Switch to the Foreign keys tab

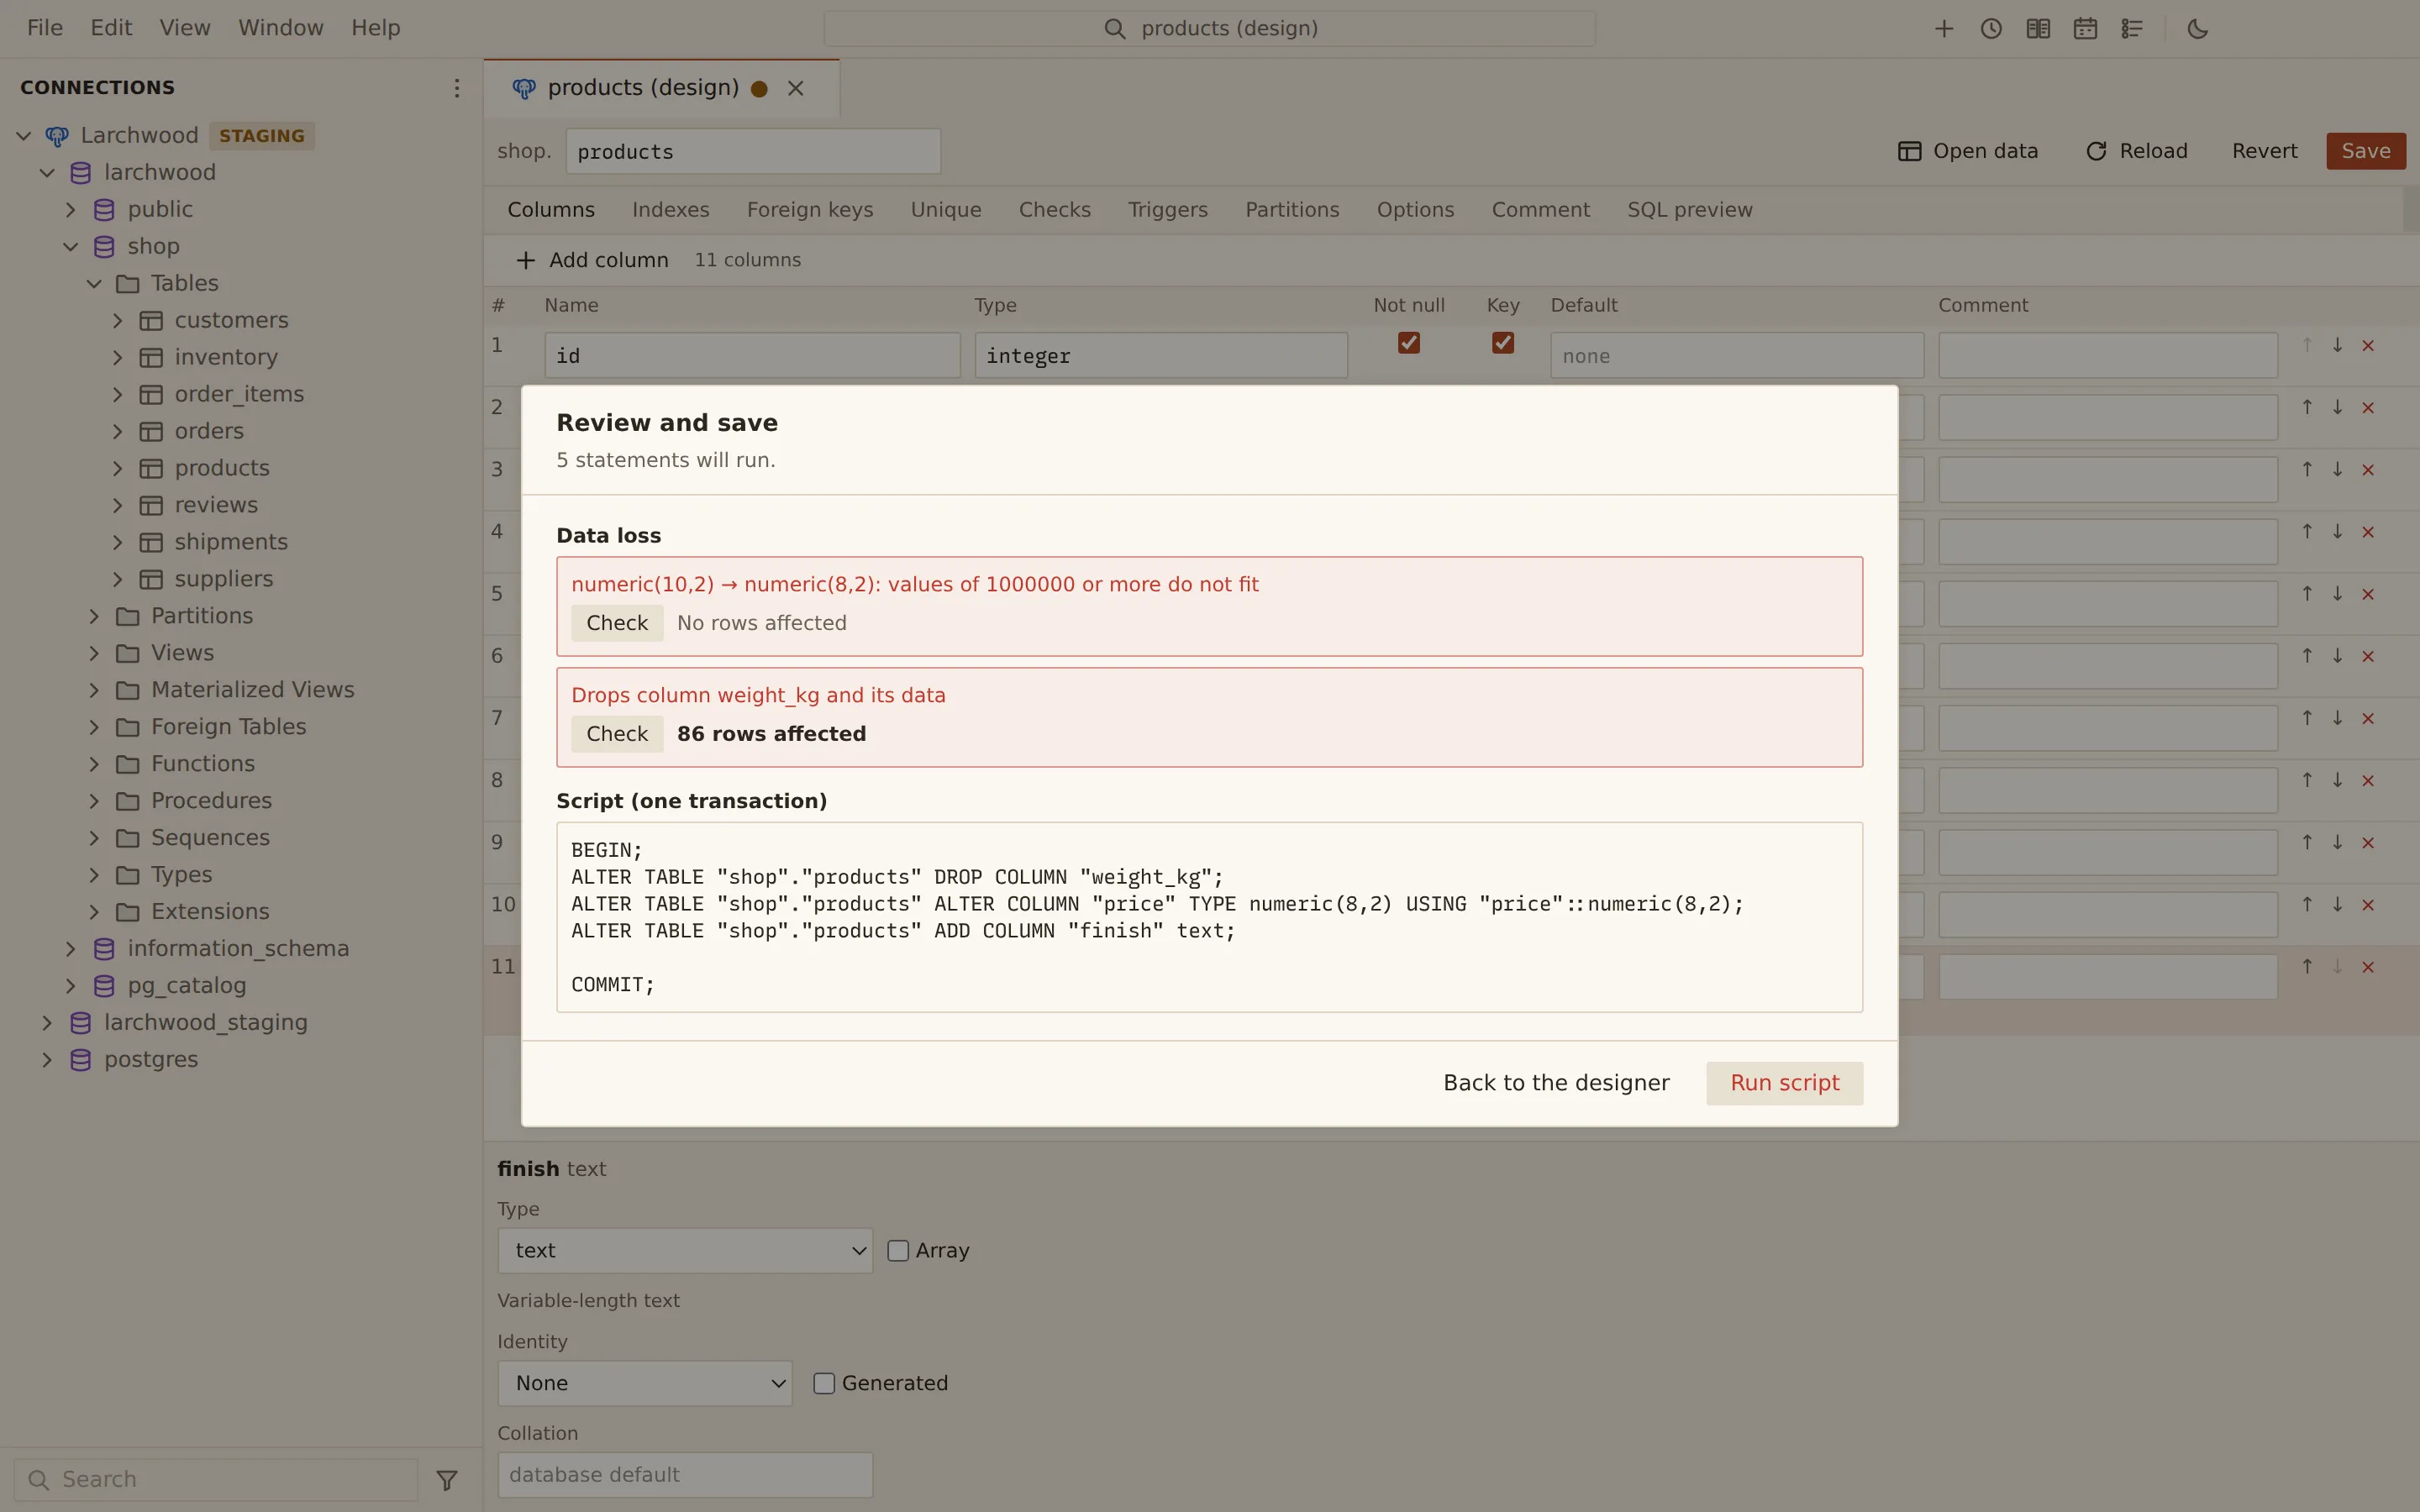(x=810, y=210)
